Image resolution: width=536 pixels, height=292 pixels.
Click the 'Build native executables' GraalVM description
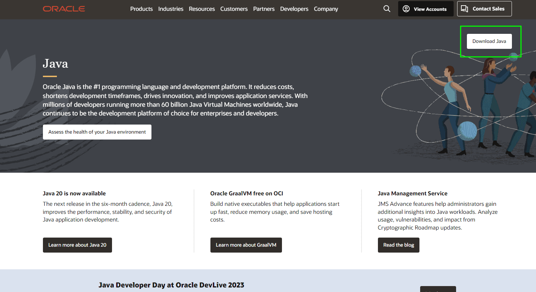pos(275,212)
